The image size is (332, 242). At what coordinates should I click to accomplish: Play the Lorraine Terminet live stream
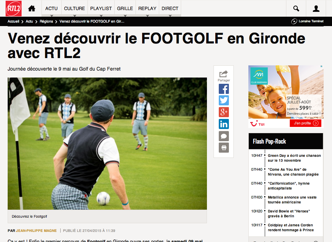(294, 21)
